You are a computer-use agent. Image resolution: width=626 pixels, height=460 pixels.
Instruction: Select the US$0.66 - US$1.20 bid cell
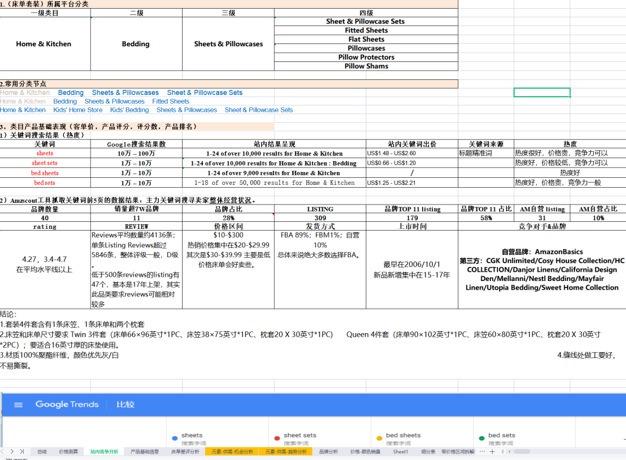412,163
